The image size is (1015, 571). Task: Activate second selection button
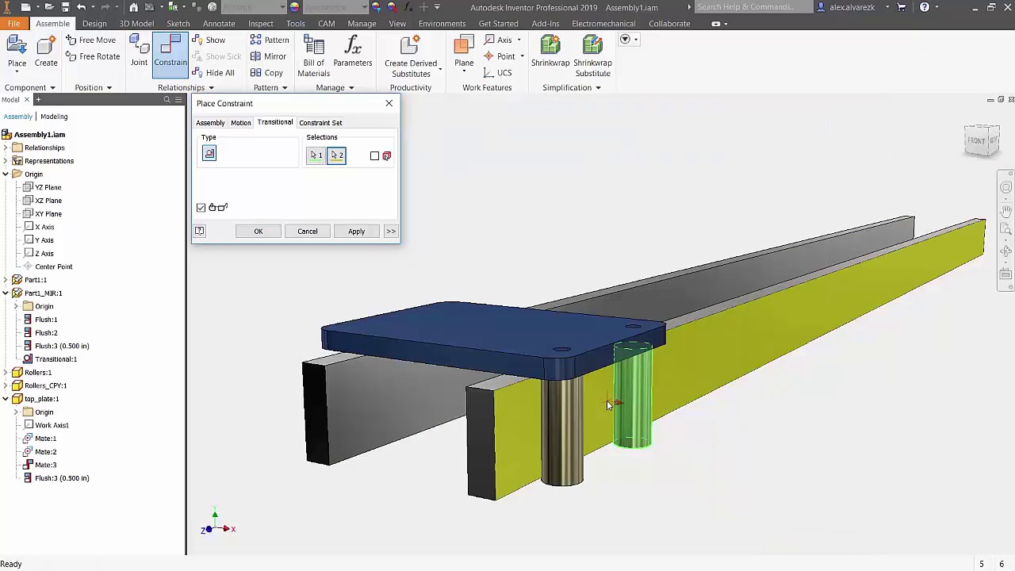pyautogui.click(x=337, y=155)
